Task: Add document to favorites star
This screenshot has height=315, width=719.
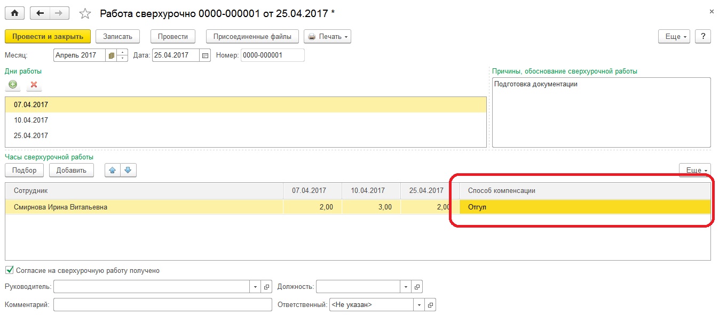Action: tap(85, 13)
